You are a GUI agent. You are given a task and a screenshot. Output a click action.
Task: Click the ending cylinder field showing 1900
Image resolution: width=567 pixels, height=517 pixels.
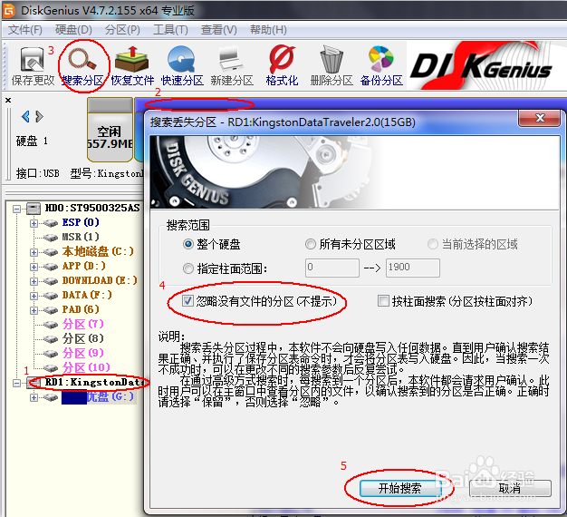point(413,268)
